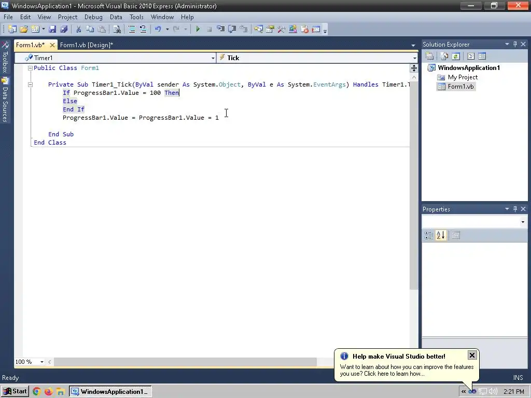Open the Undo history dropdown arrow

[x=167, y=30]
